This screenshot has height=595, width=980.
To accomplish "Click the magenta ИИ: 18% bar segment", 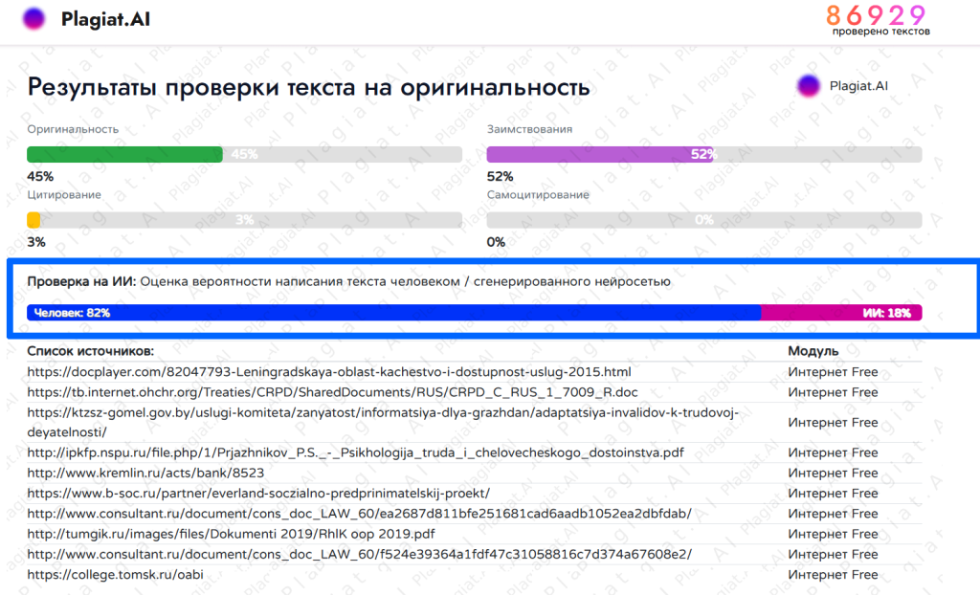I will point(841,313).
